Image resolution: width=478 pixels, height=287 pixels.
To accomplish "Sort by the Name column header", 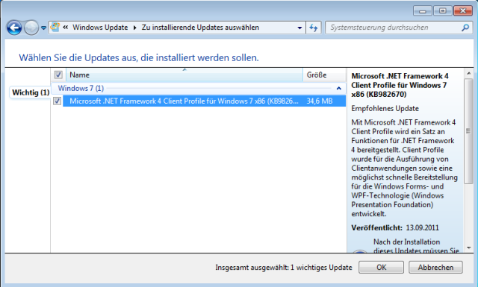I will (x=184, y=75).
